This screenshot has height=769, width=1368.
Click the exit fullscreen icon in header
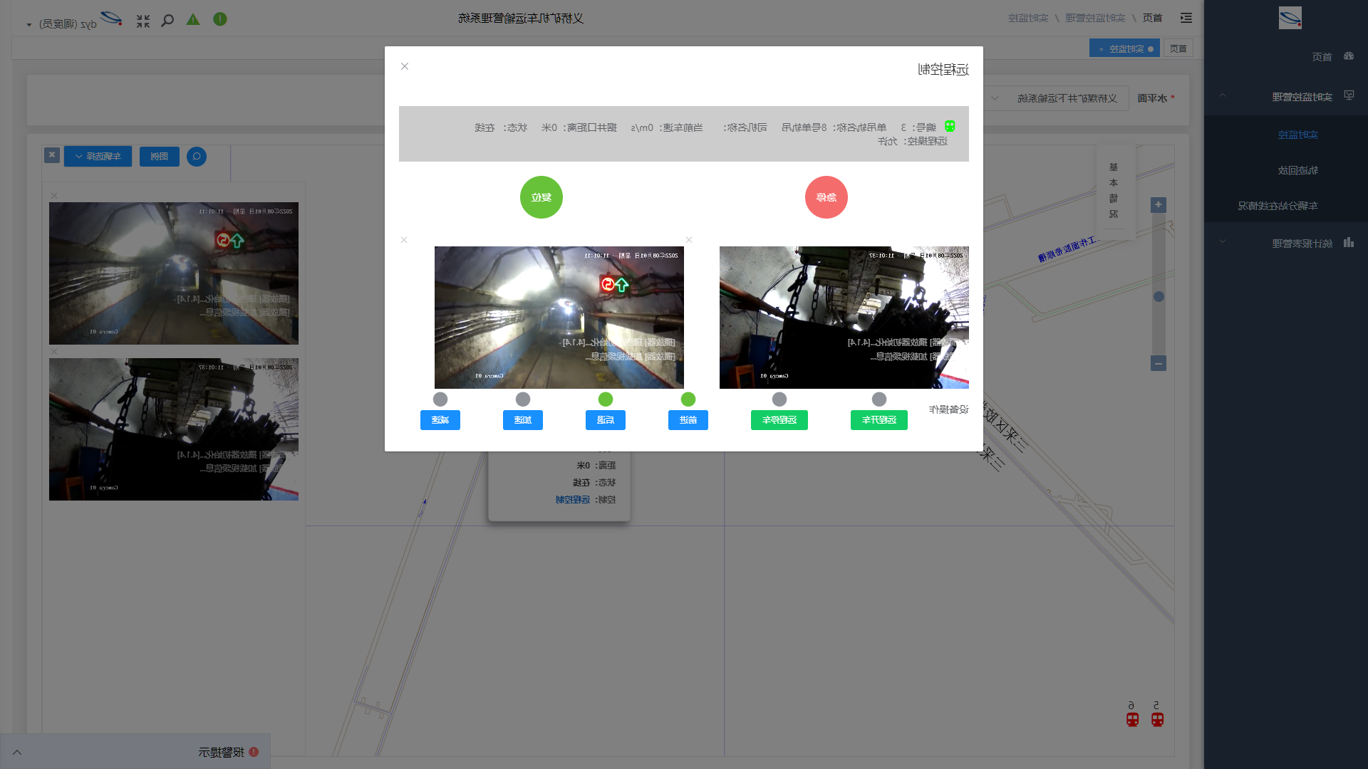tap(143, 21)
